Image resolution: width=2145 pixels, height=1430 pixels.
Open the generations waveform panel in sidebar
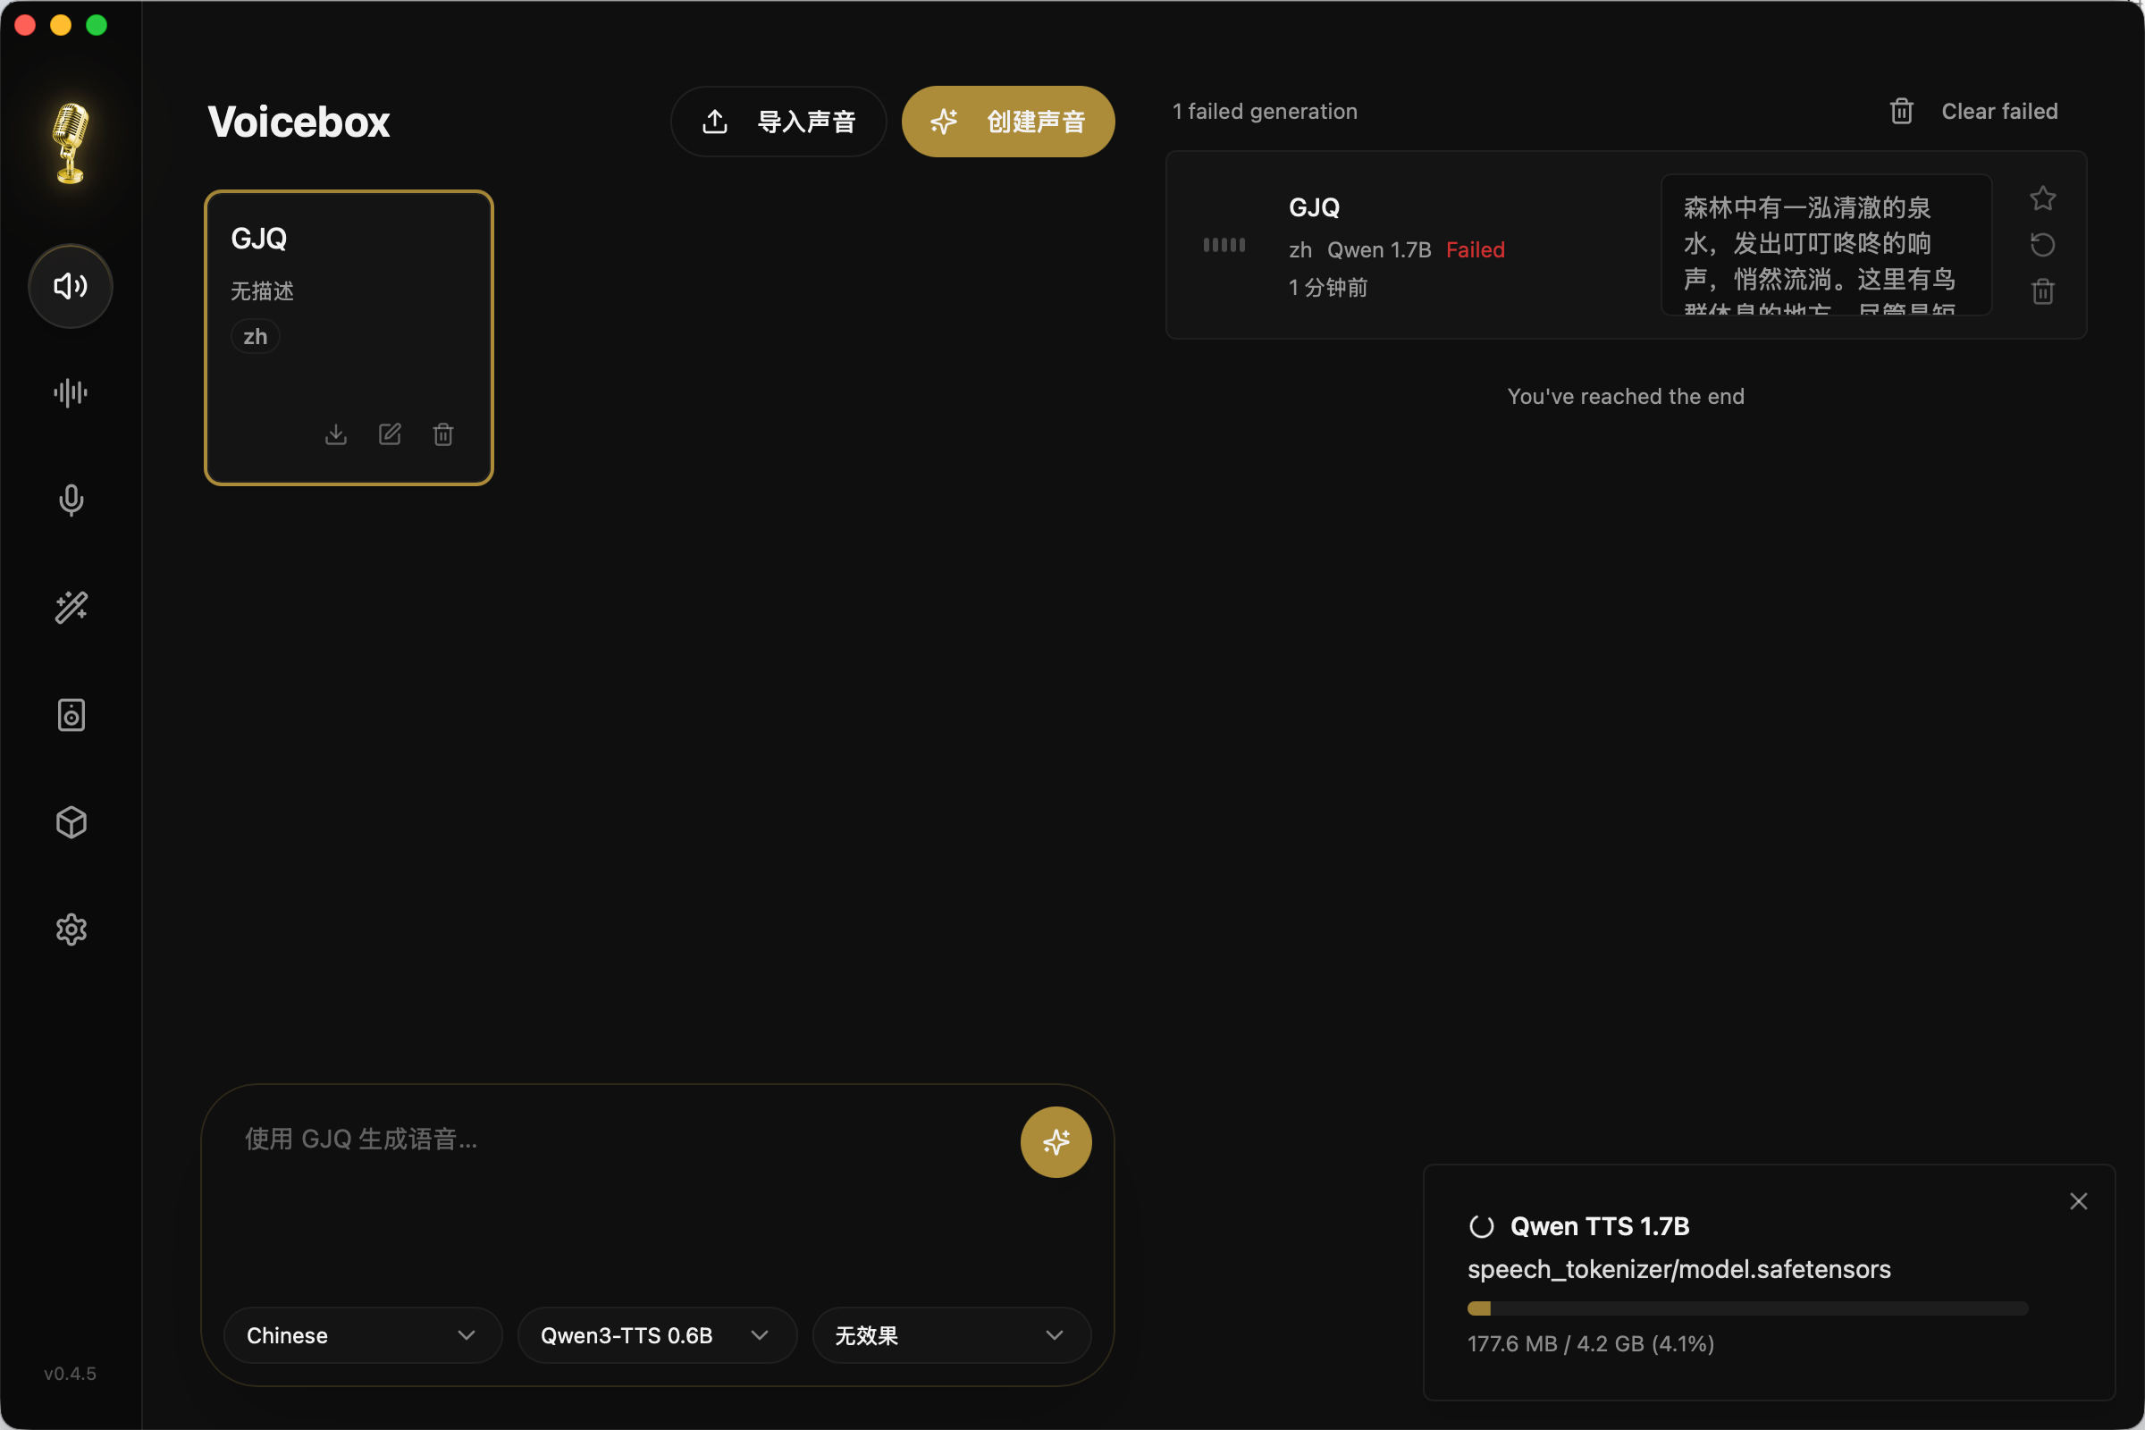71,392
